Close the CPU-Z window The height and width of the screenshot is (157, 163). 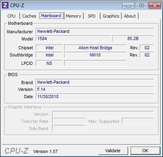click(155, 6)
